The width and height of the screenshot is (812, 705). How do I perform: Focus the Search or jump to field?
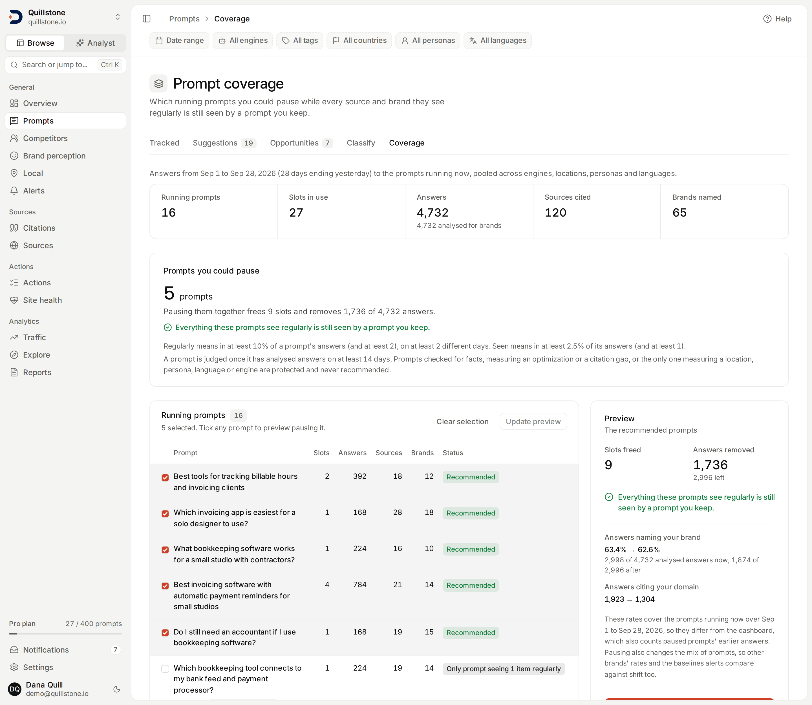click(65, 65)
